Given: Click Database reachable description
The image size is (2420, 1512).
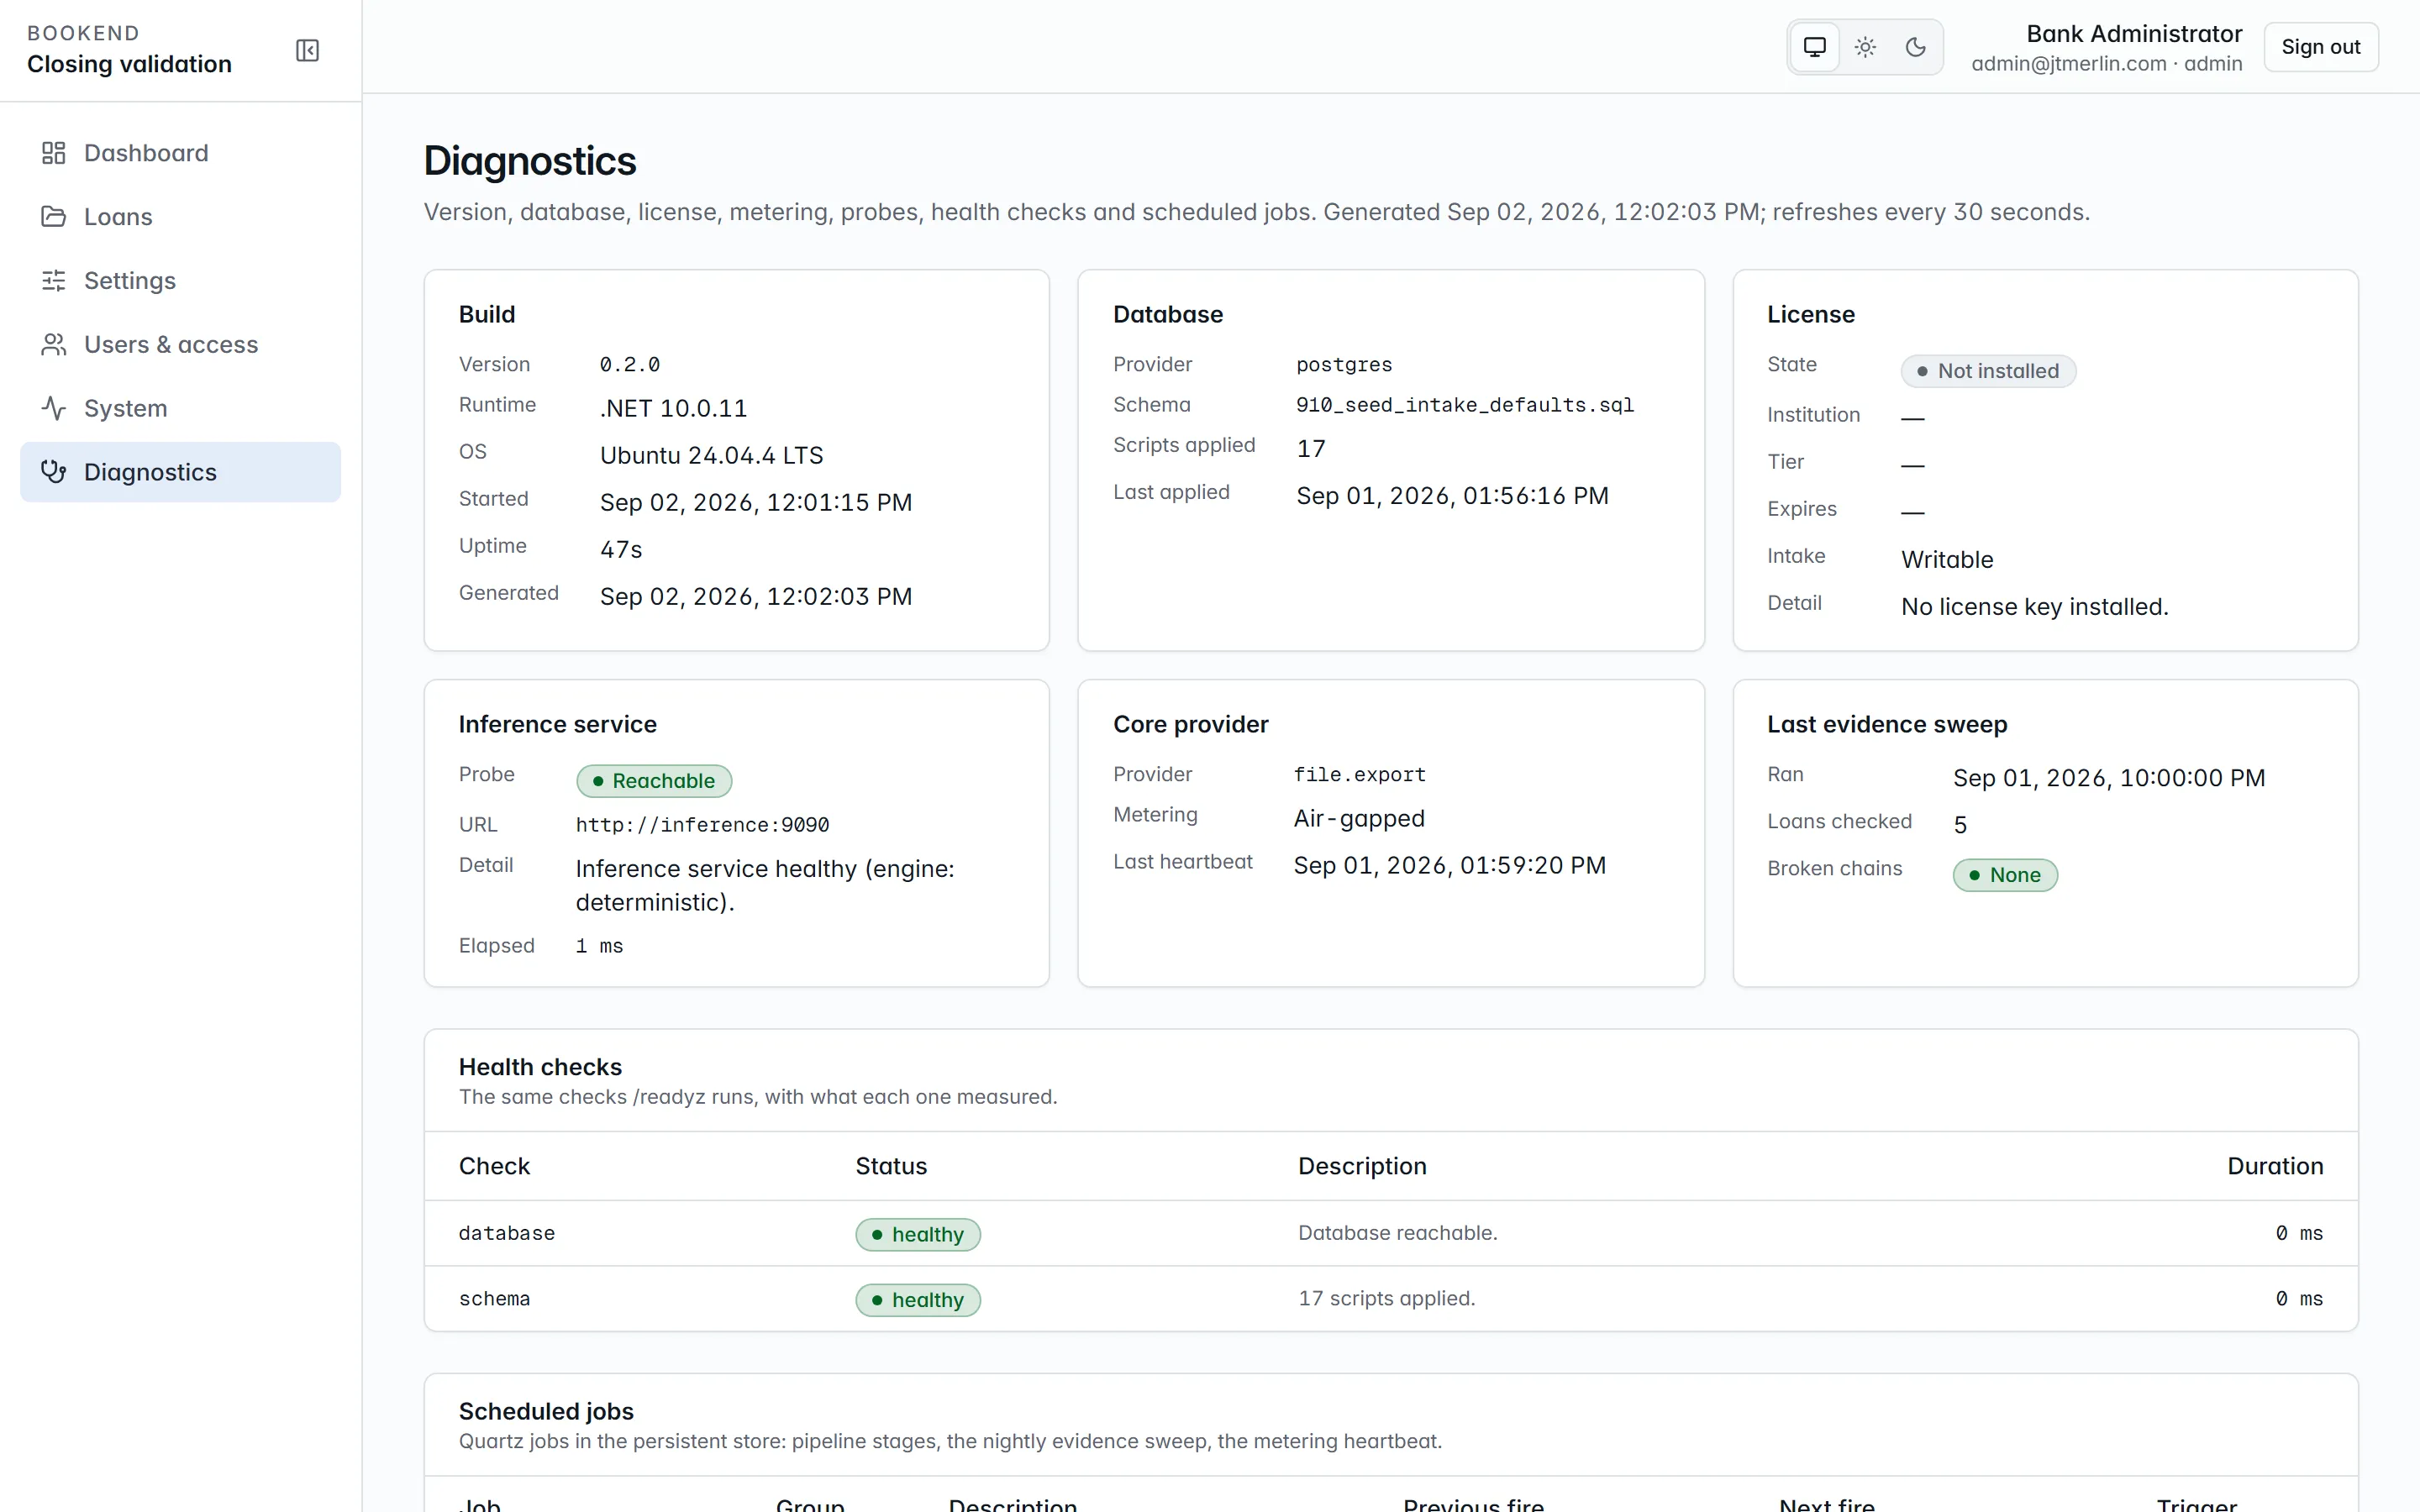Looking at the screenshot, I should tap(1397, 1233).
